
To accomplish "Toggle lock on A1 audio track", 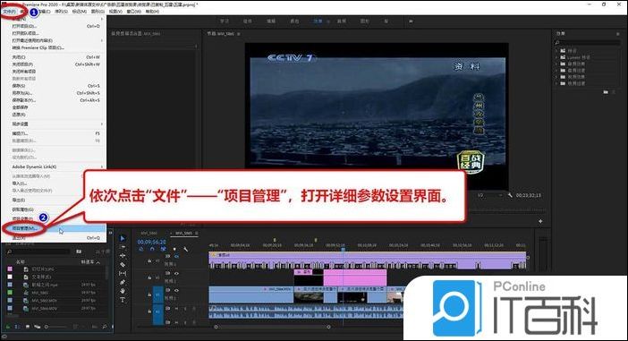I will (x=149, y=311).
